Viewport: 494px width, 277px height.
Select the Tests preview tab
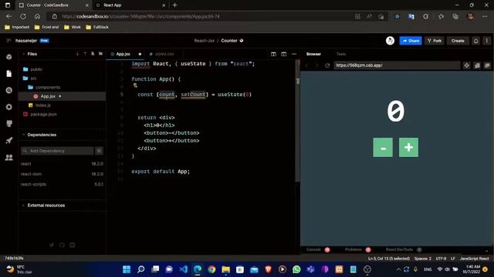[x=341, y=54]
